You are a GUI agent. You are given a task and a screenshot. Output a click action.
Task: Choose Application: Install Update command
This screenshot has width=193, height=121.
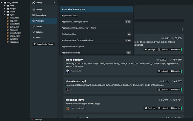pos(96,47)
